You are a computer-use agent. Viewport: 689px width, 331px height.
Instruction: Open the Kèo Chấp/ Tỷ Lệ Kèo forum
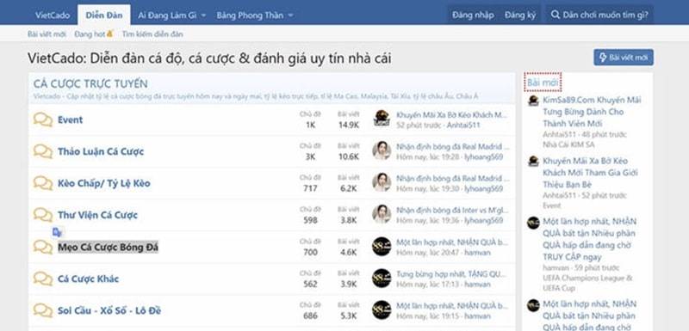(x=103, y=183)
